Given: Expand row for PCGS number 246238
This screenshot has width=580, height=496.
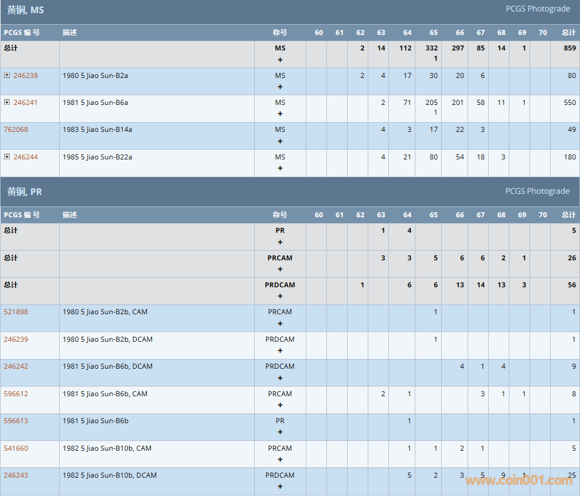Looking at the screenshot, I should (x=7, y=75).
